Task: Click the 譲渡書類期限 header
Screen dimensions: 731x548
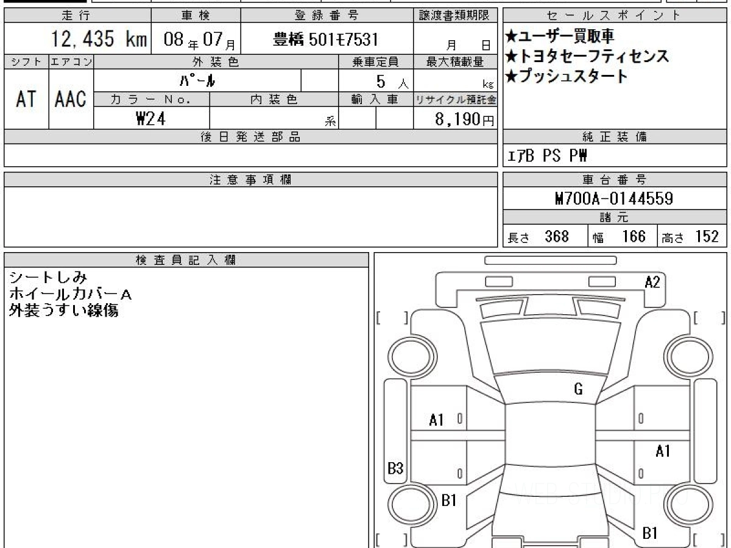Action: coord(456,15)
